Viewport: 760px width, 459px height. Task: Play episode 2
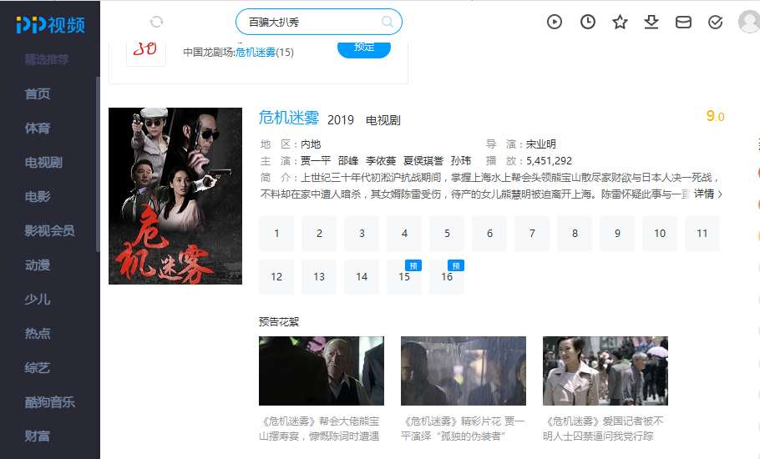[319, 234]
